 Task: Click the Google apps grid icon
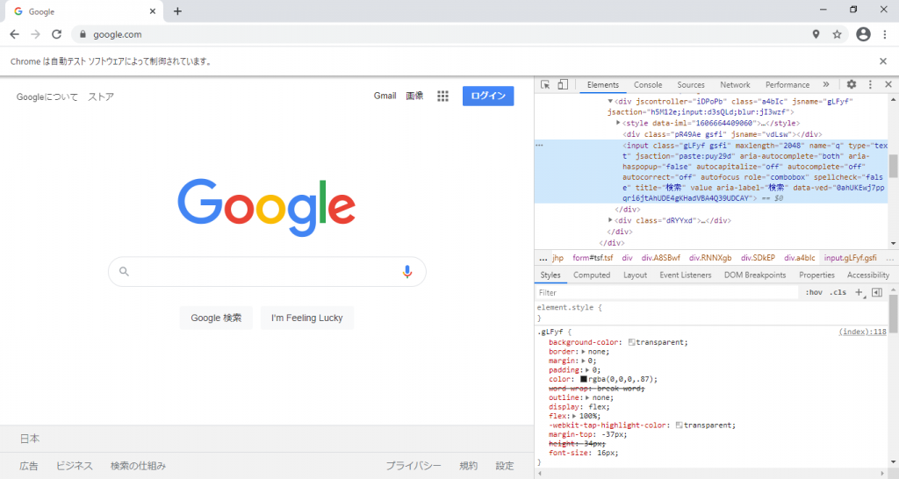[443, 97]
